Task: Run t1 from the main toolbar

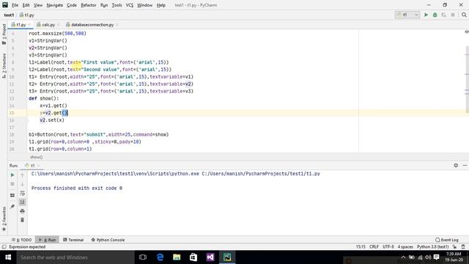Action: pyautogui.click(x=426, y=15)
